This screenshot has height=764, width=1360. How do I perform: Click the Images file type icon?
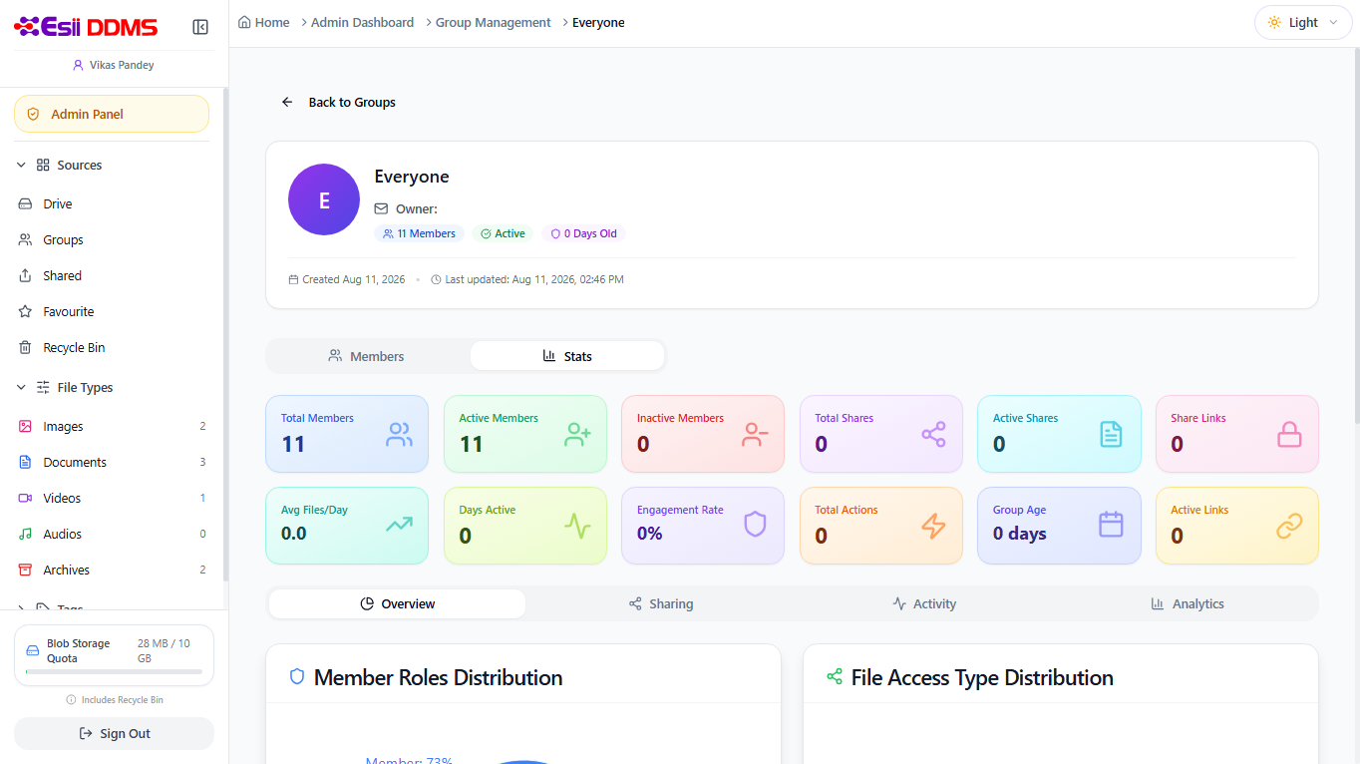point(26,426)
